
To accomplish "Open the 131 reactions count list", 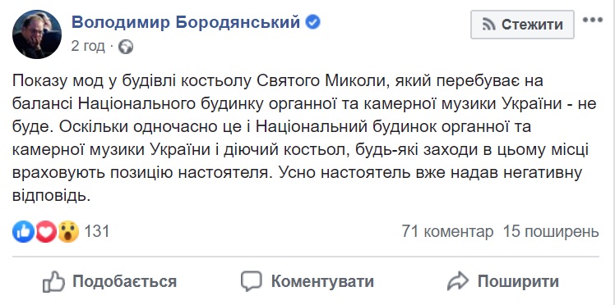I will [x=97, y=231].
